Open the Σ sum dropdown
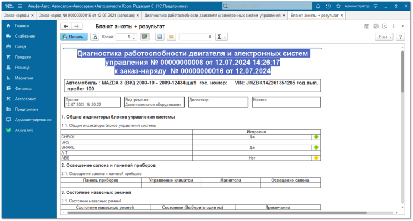Viewport: 413px width, 221px height. click(221, 37)
